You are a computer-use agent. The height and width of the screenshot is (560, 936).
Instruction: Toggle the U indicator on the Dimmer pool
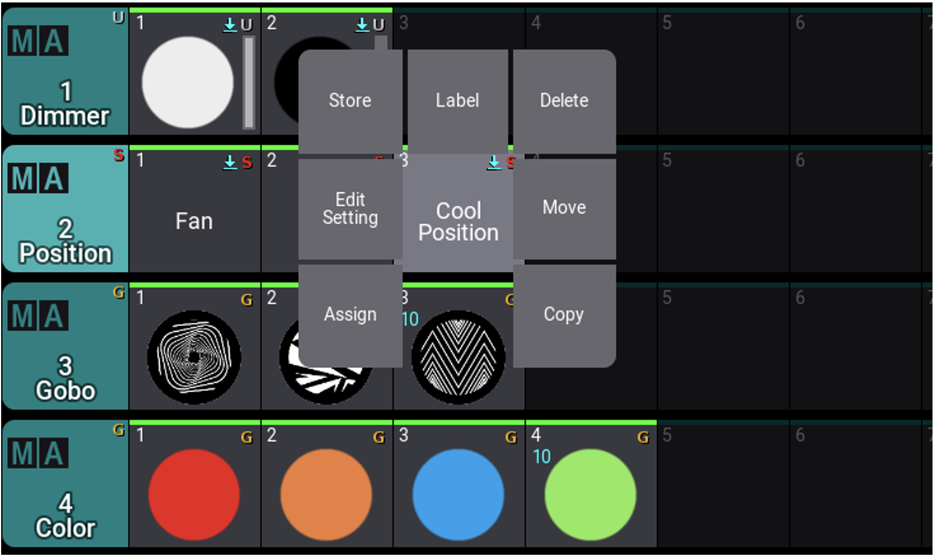pyautogui.click(x=118, y=19)
